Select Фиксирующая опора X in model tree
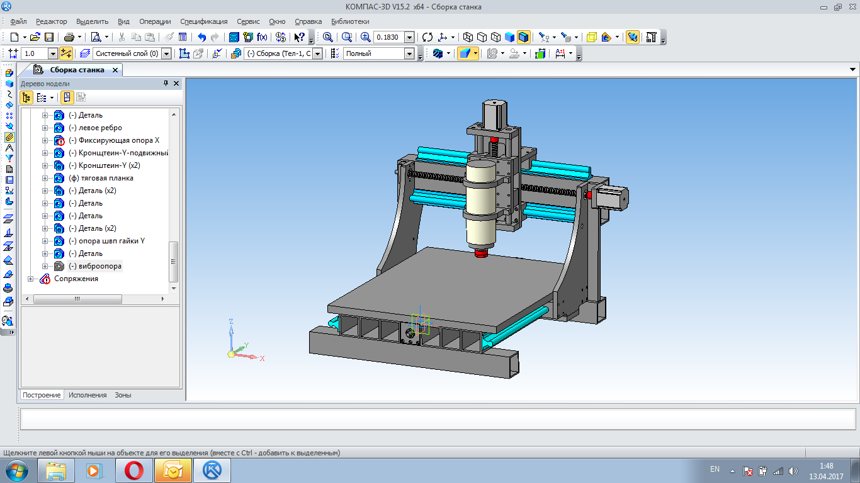This screenshot has width=860, height=483. coord(114,140)
